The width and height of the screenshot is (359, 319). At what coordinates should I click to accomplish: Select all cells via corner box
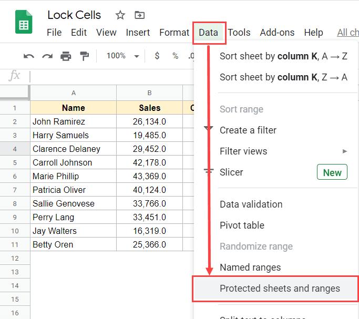click(x=15, y=92)
